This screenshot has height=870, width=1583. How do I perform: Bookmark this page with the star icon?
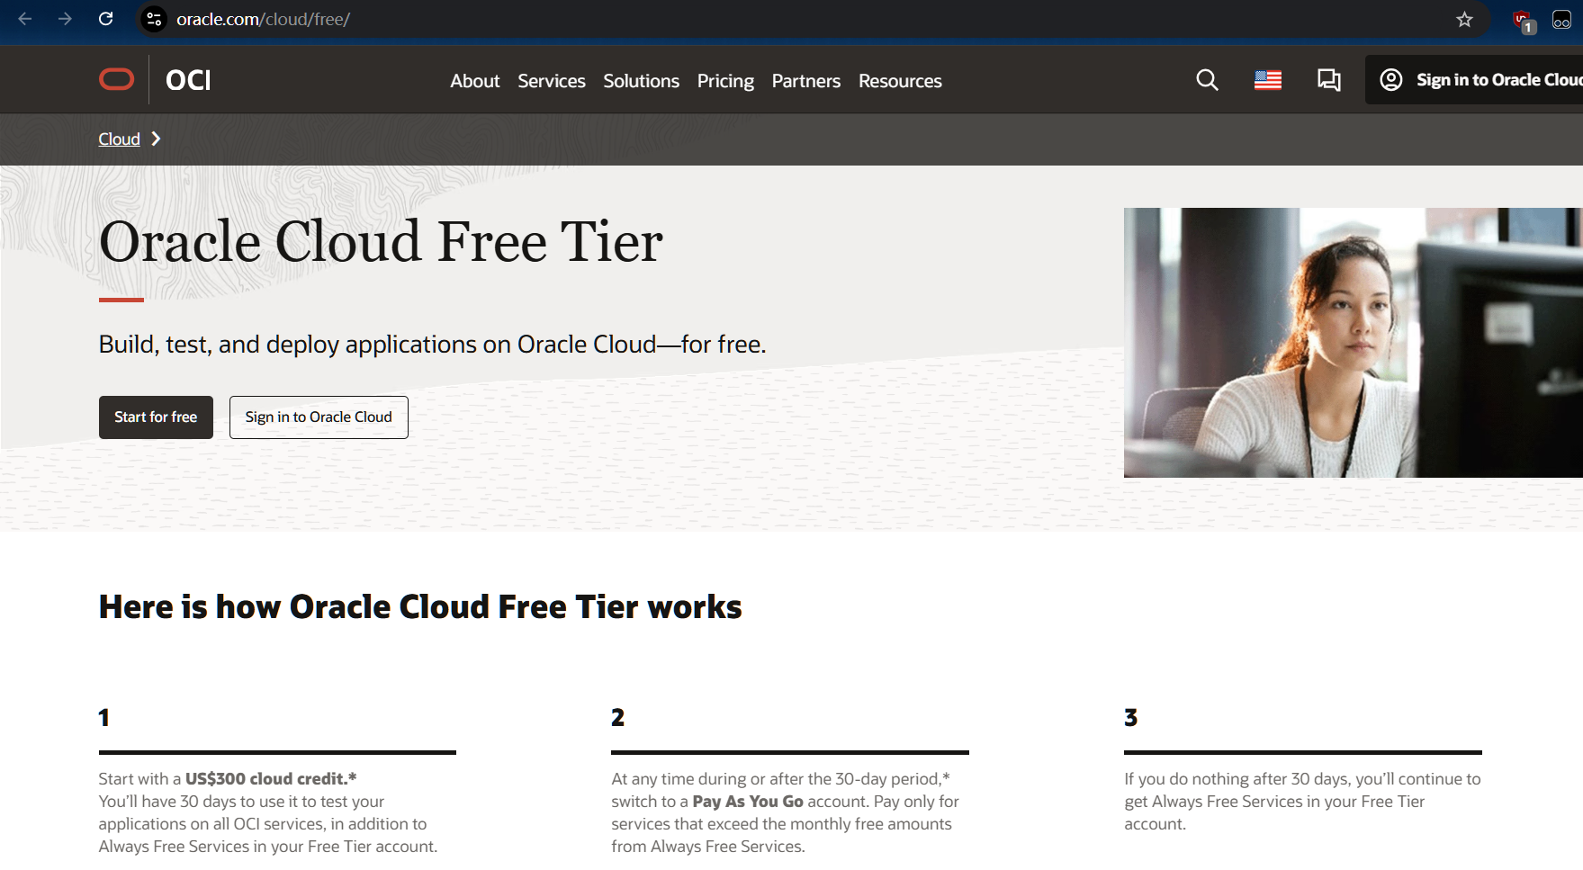pos(1464,19)
